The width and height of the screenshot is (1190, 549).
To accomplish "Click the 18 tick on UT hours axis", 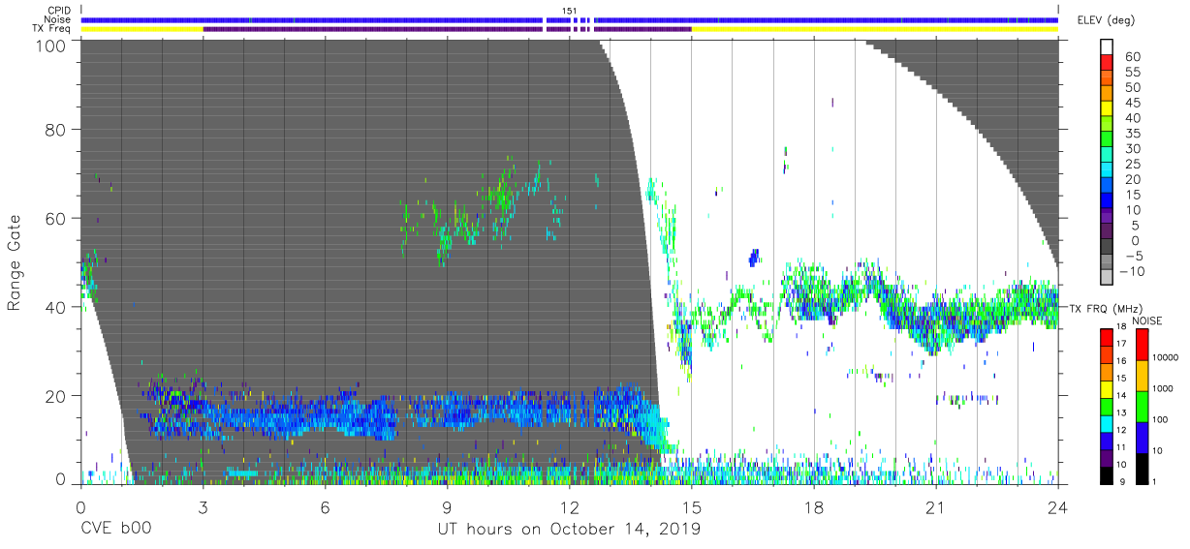I will [814, 507].
